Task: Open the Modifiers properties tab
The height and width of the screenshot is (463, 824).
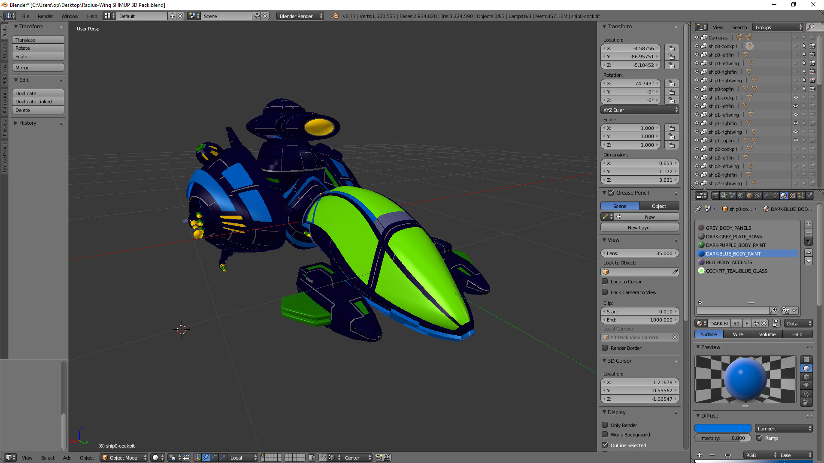Action: tap(766, 195)
